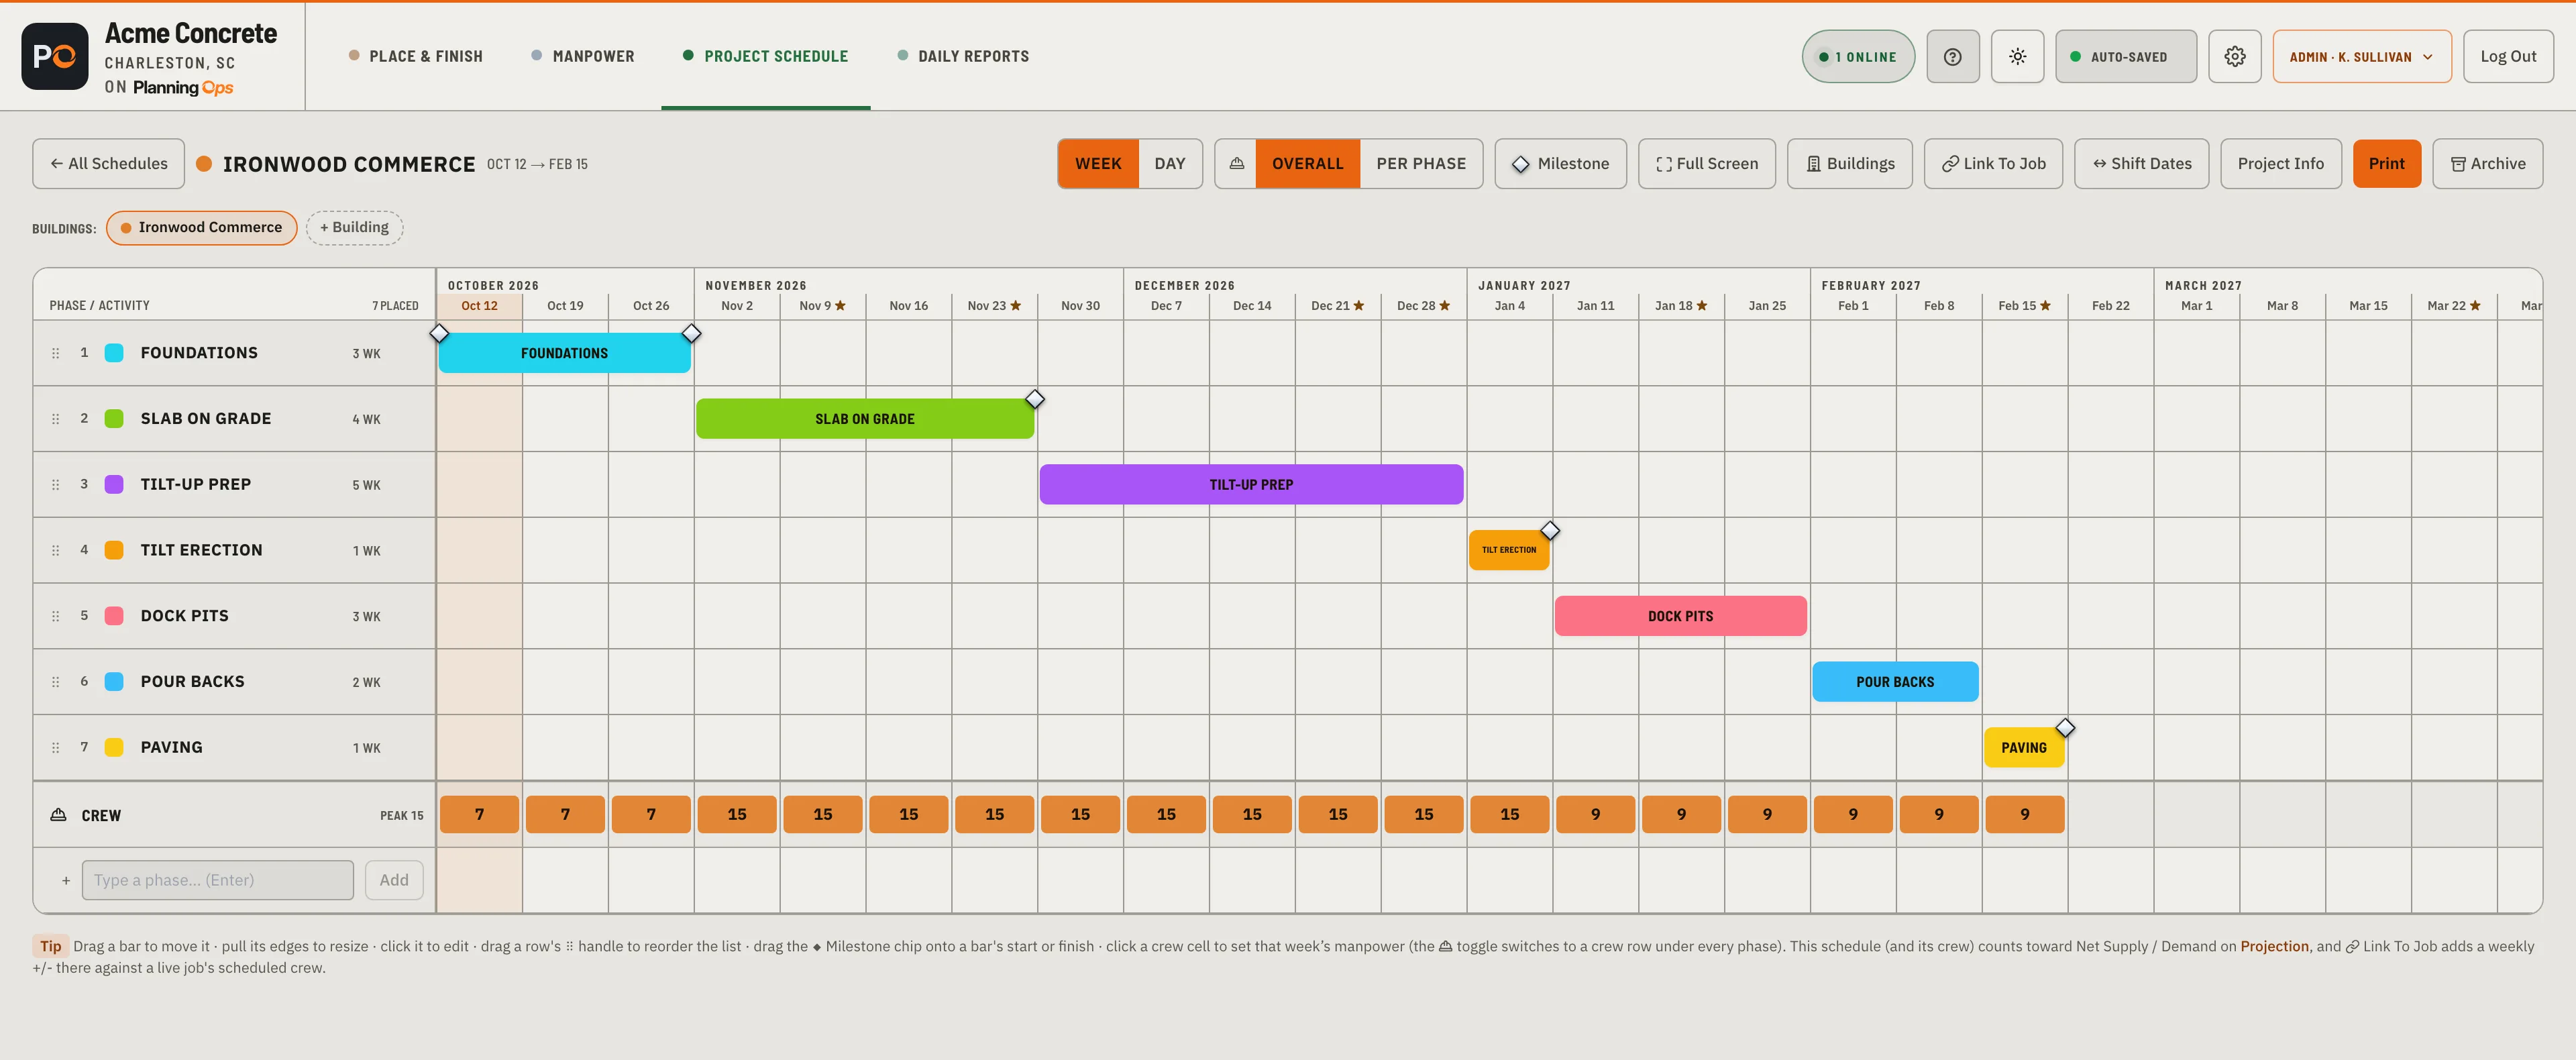Click the Dock Pits pink color swatch
2576x1060 pixels.
pos(114,616)
